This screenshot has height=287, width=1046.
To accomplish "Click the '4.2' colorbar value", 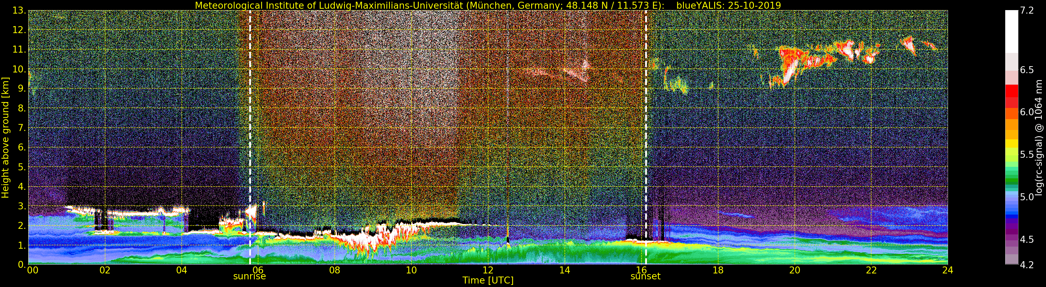I will coord(1027,265).
